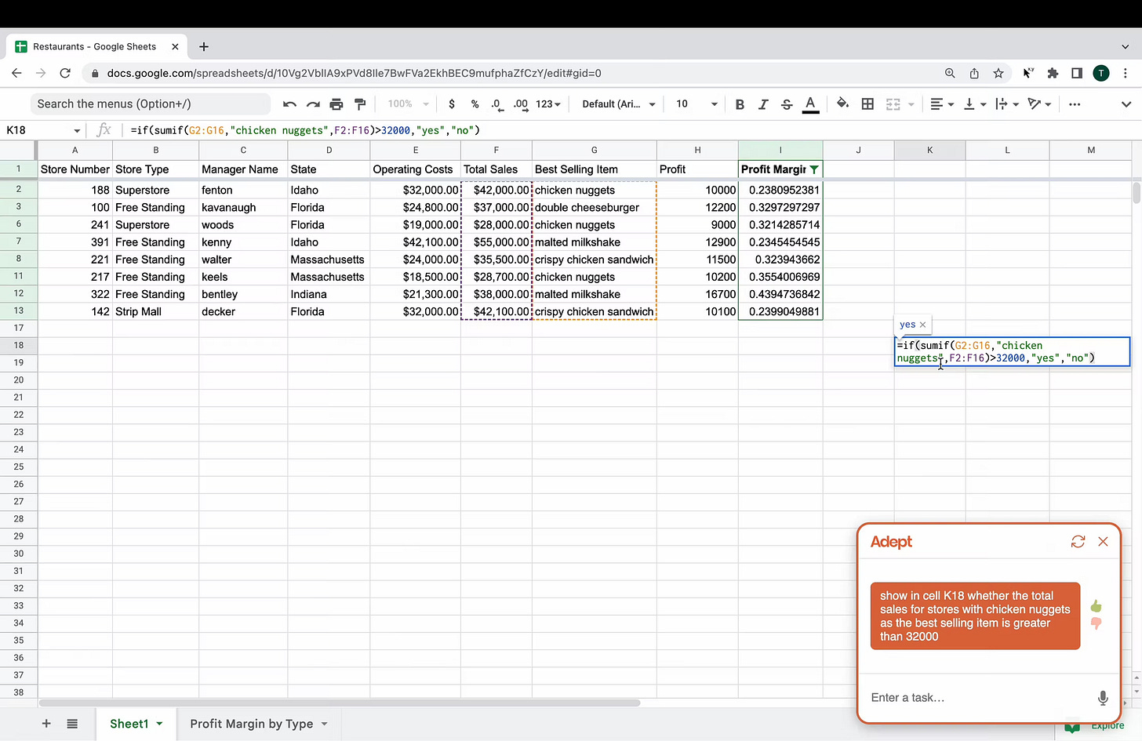Screen dimensions: 1142x741
Task: Close the Adept panel
Action: pos(1103,542)
